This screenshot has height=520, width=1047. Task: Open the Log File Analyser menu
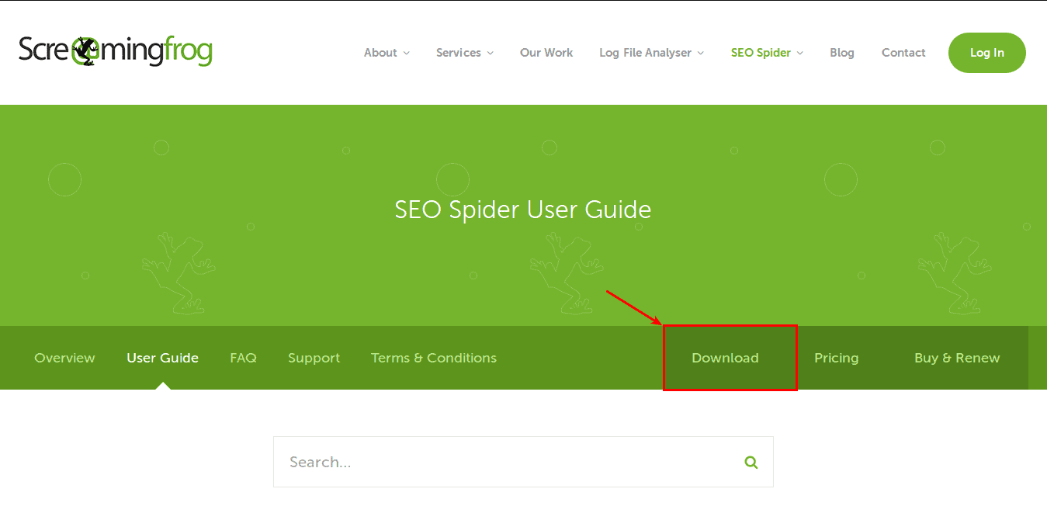pos(645,53)
